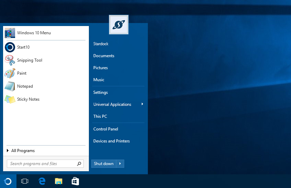Open Task View on the taskbar

click(x=25, y=181)
